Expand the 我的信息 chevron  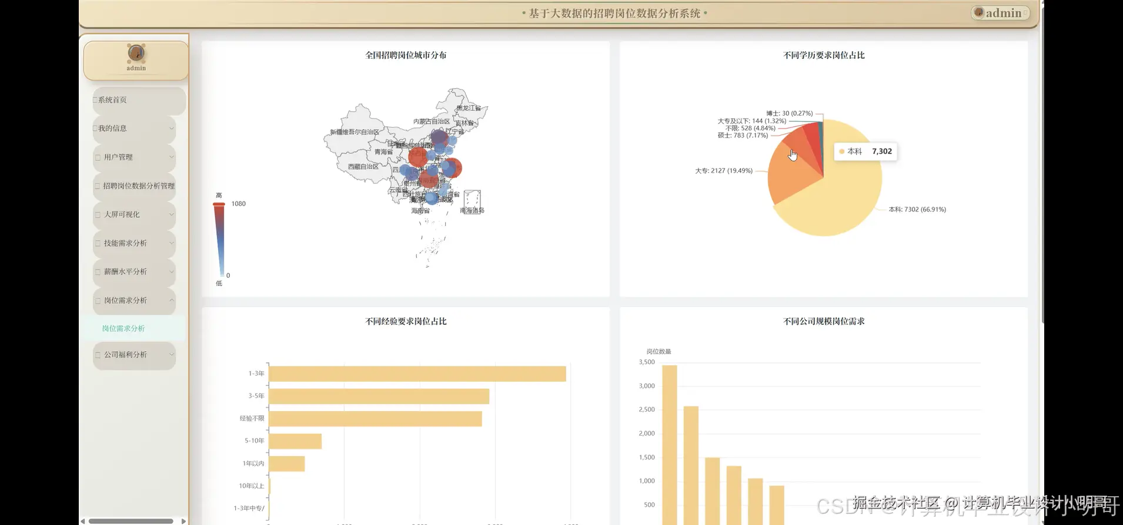point(172,128)
